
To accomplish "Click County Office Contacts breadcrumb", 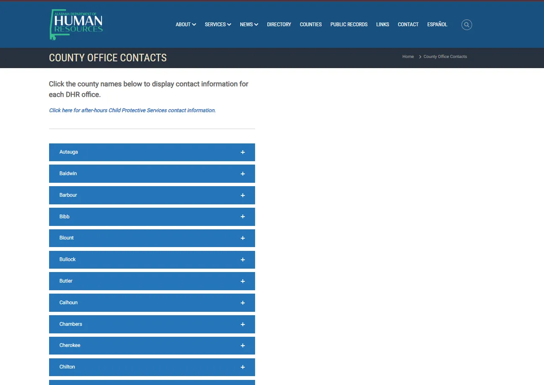I will click(x=445, y=57).
